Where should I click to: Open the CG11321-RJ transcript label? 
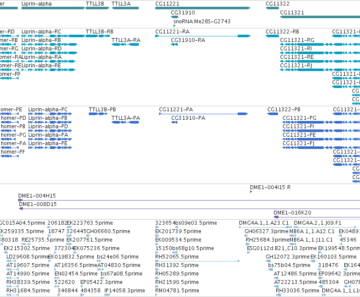[x=296, y=66]
